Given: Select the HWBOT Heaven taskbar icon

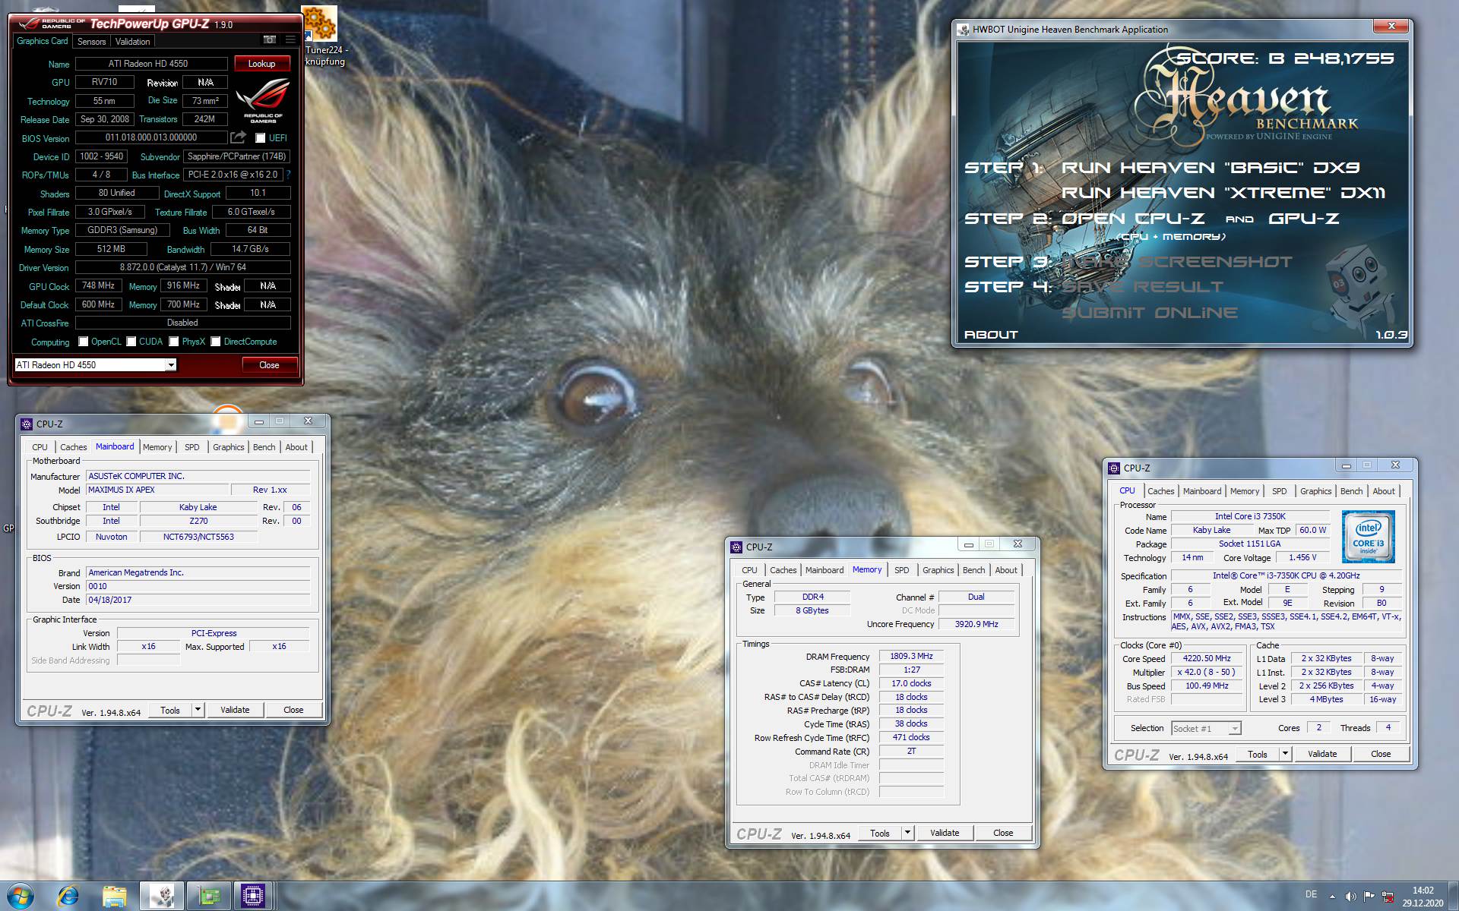Looking at the screenshot, I should pyautogui.click(x=162, y=897).
